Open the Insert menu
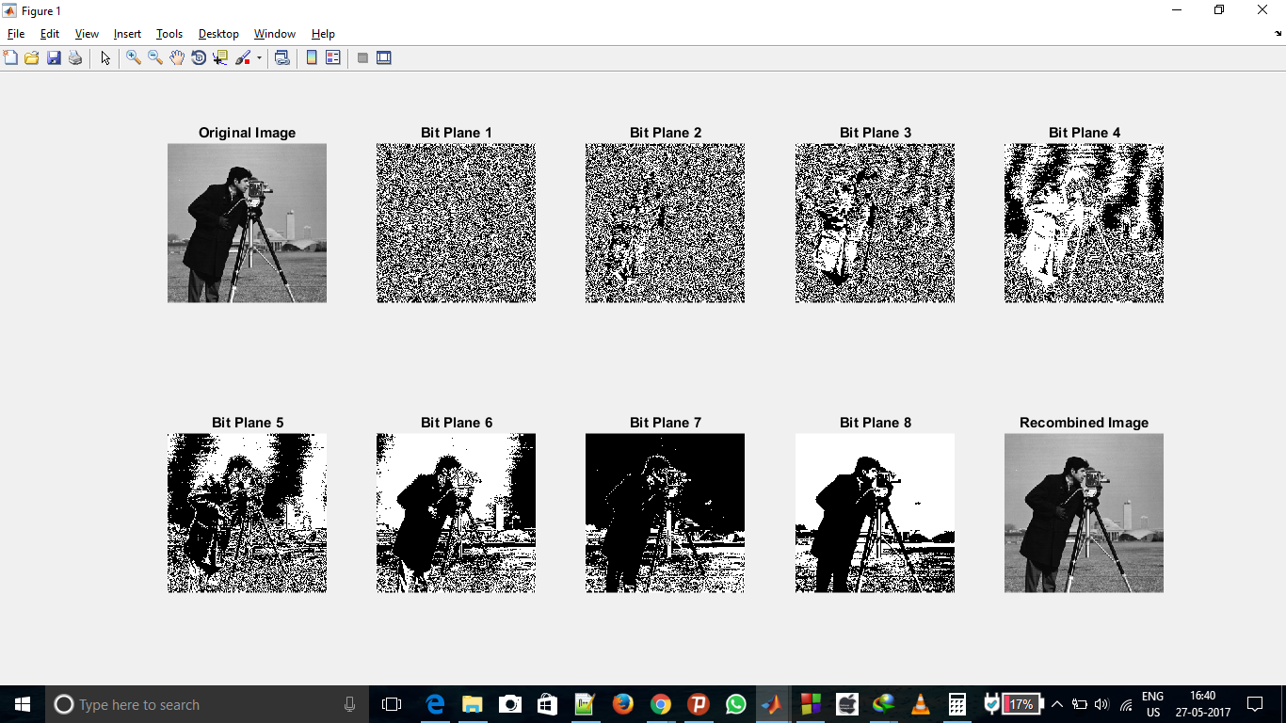 click(x=127, y=34)
